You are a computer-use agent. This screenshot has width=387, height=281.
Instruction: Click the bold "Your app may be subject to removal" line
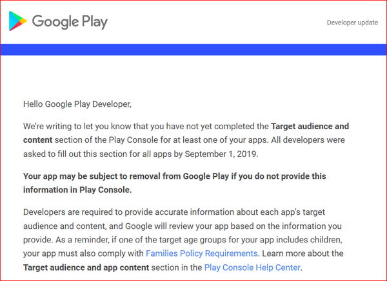point(175,176)
